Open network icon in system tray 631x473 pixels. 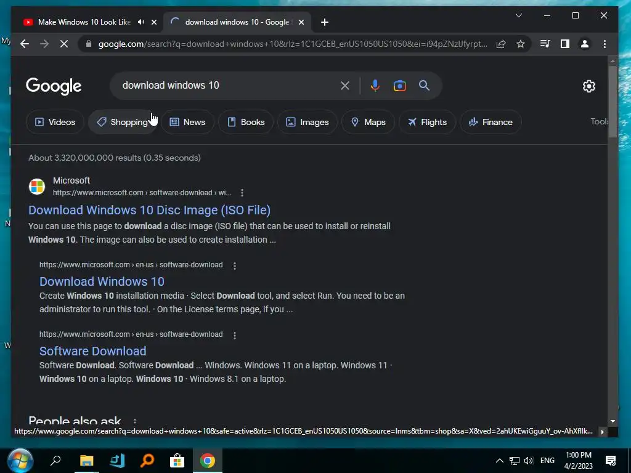515,461
